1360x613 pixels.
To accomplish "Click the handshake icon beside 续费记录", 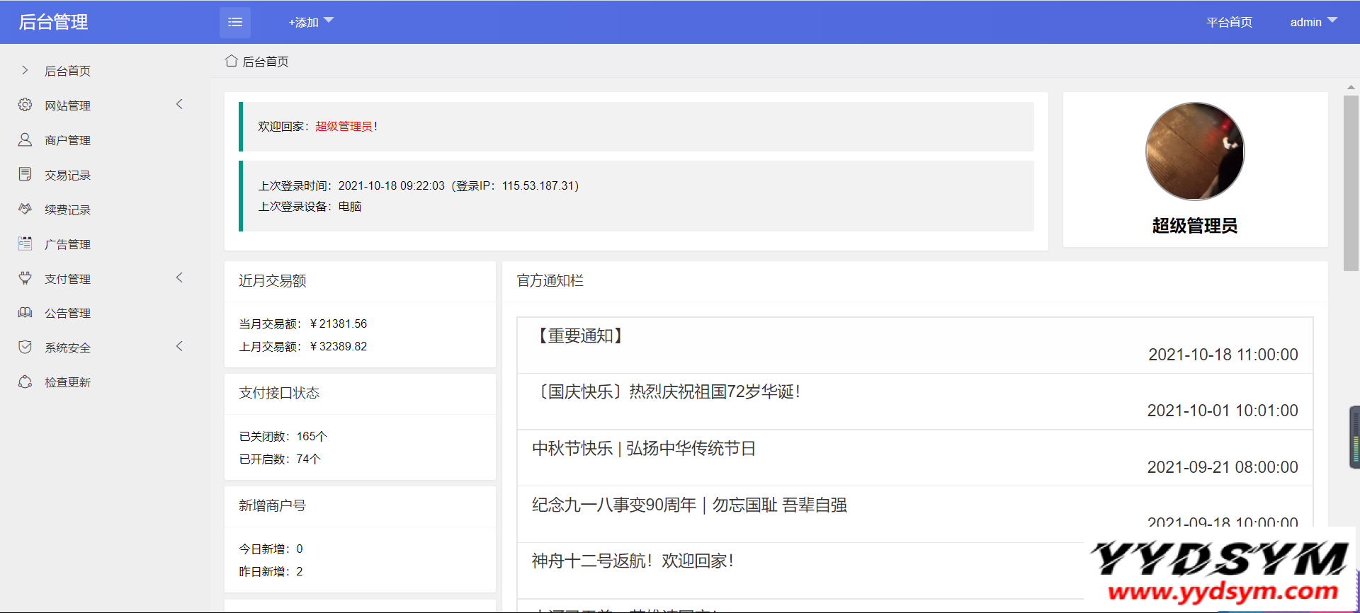I will click(x=25, y=209).
